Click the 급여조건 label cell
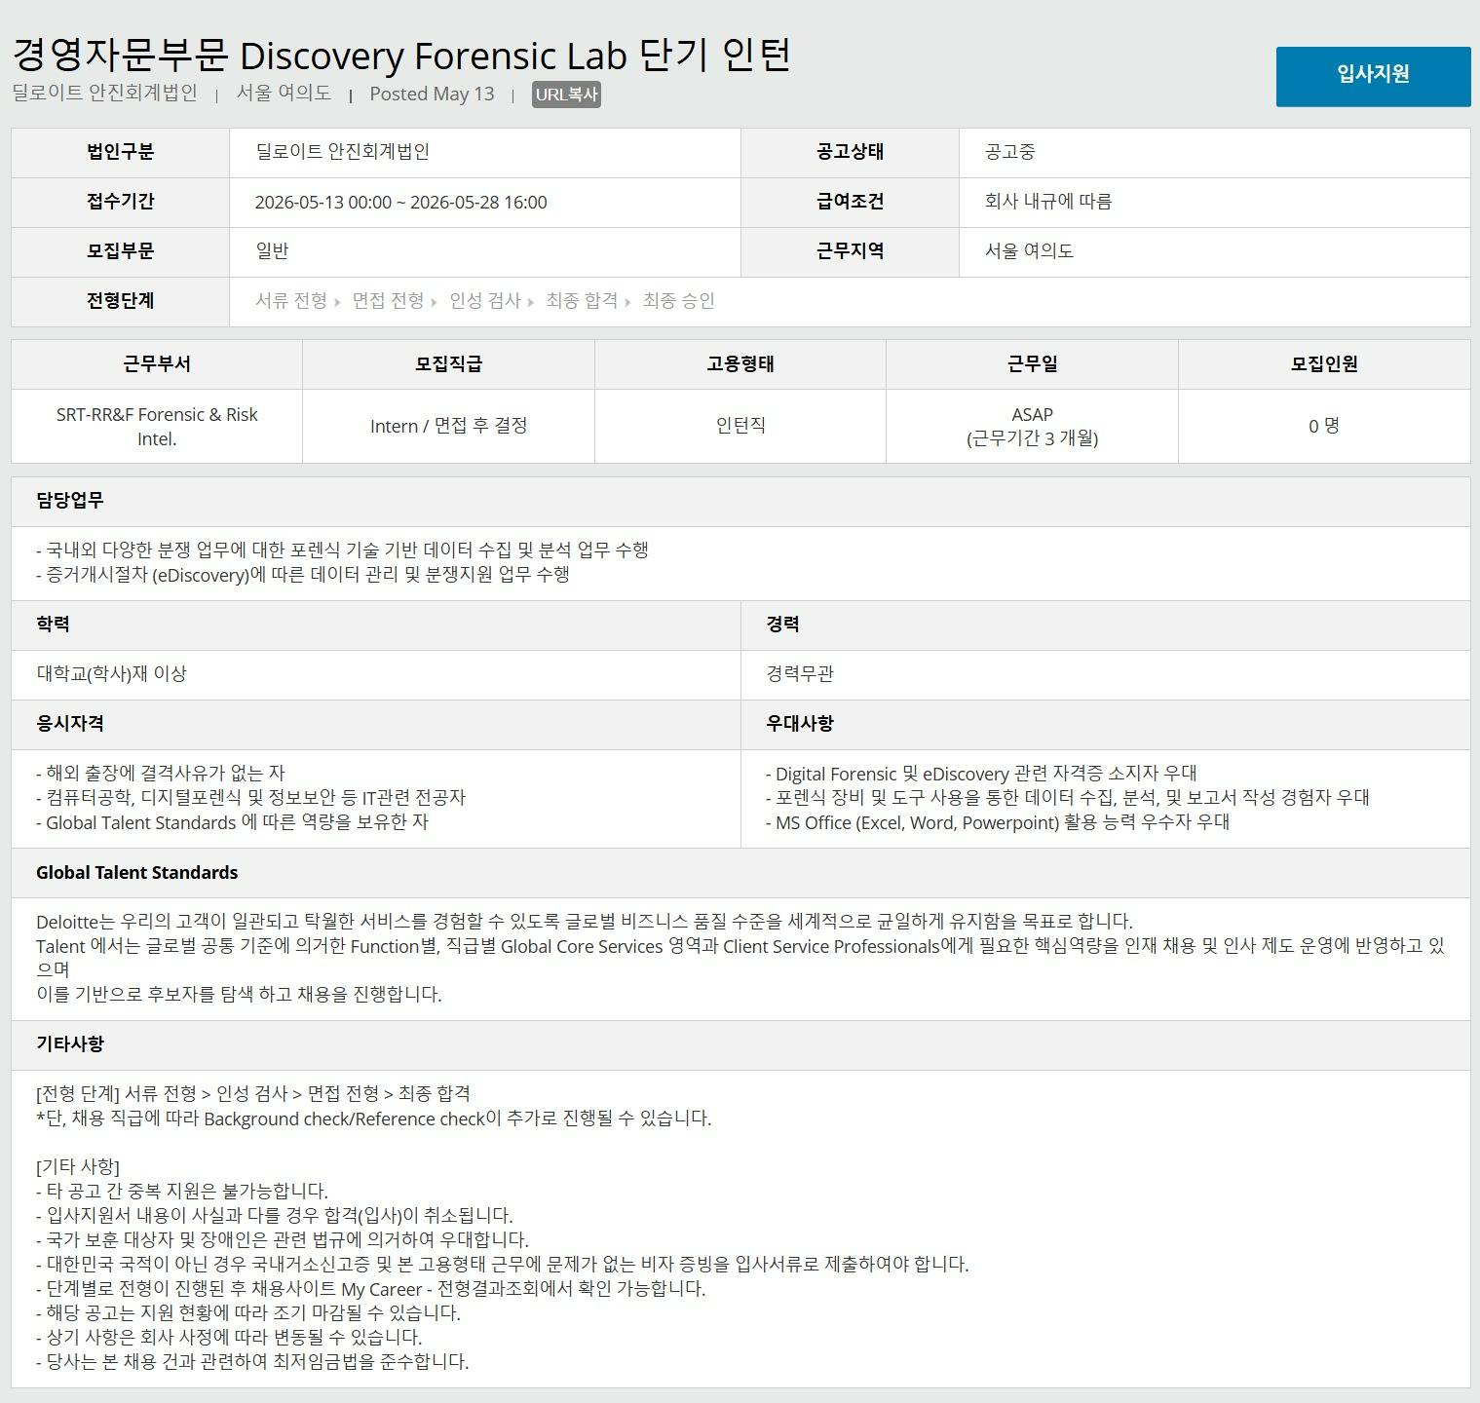Viewport: 1480px width, 1403px height. pos(850,202)
